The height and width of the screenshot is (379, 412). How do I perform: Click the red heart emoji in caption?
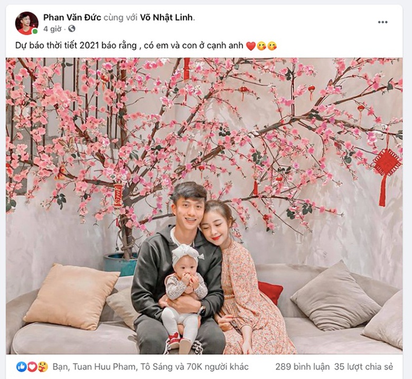point(251,46)
